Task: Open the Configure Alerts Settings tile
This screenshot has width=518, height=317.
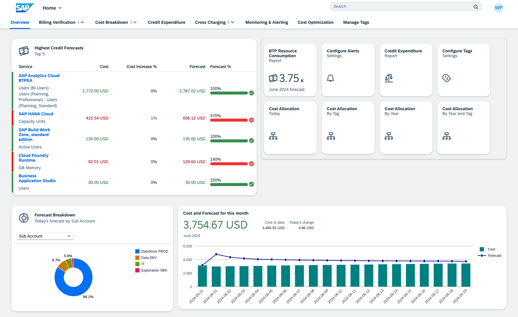Action: (x=348, y=70)
